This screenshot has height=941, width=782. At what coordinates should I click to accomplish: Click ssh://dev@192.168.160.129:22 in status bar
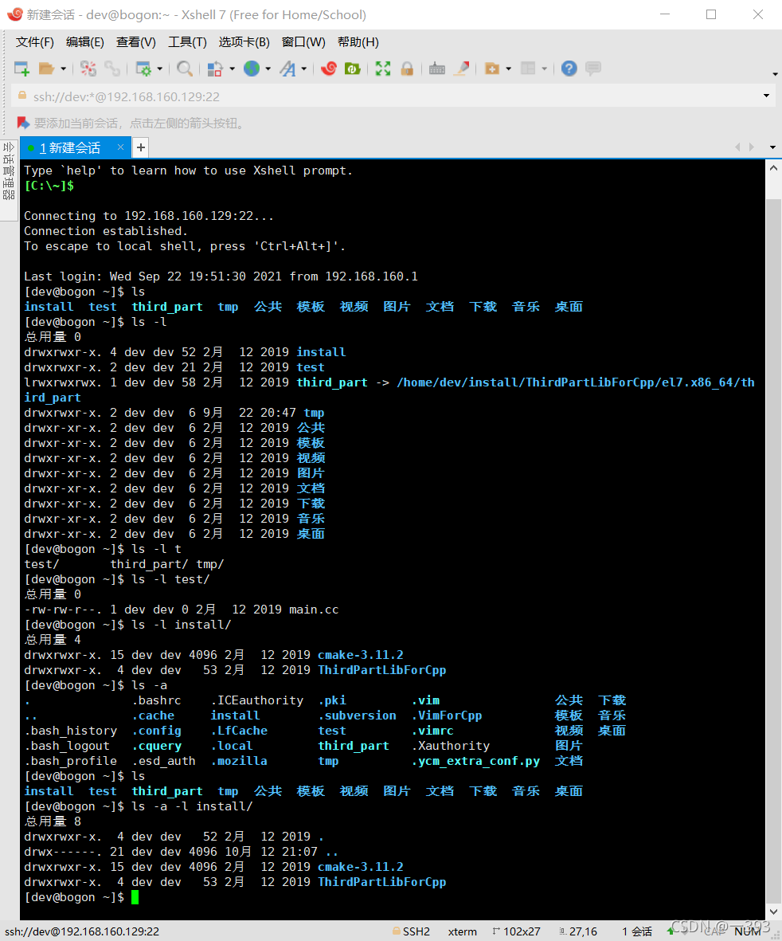[82, 931]
